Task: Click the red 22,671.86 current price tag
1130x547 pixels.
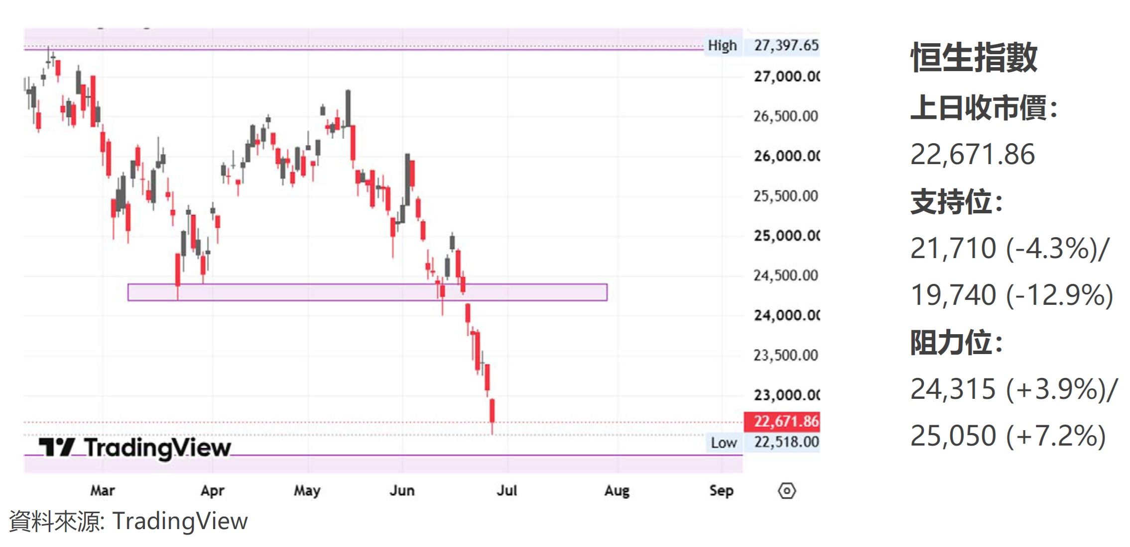Action: pyautogui.click(x=781, y=422)
